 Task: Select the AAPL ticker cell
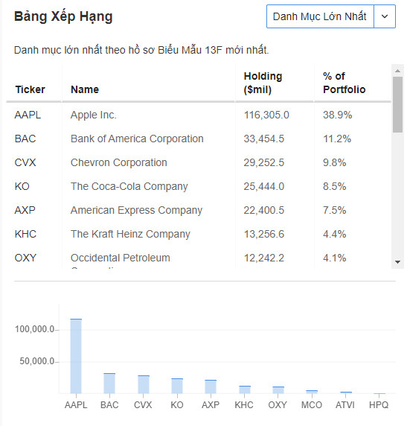pos(28,115)
